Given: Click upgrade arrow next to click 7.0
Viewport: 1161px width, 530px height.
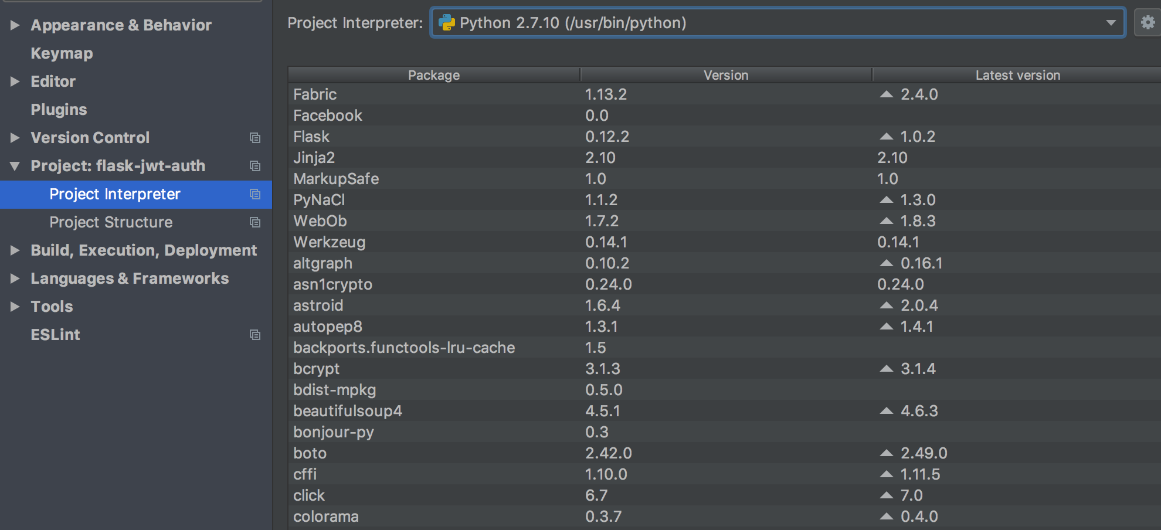Looking at the screenshot, I should tap(887, 495).
